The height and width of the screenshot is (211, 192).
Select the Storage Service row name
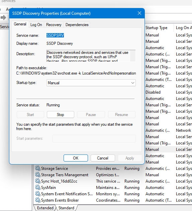[55, 169]
